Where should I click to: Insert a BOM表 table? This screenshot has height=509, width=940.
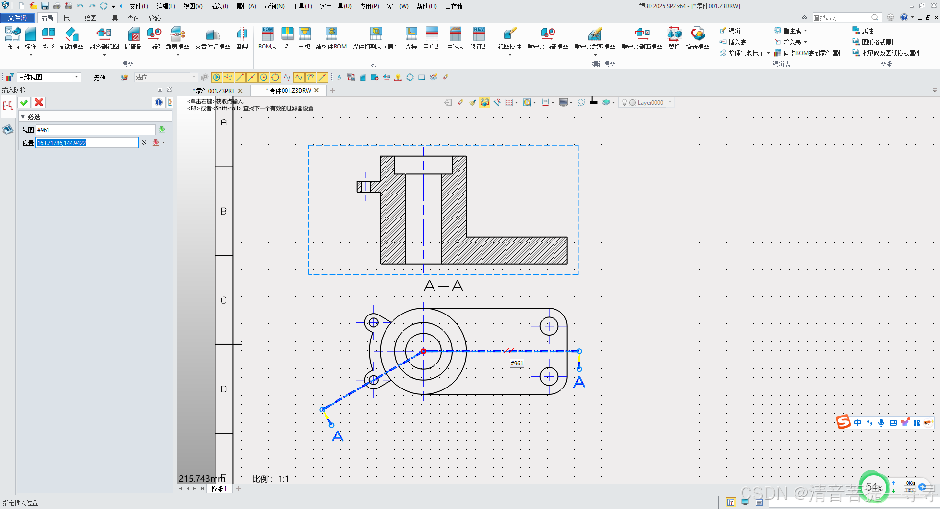tap(267, 38)
